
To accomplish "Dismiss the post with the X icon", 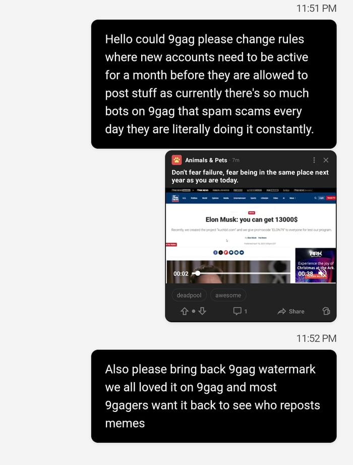I will [x=326, y=160].
